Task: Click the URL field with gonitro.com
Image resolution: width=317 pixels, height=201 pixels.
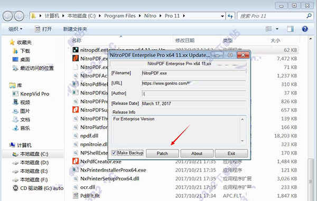Action: [194, 83]
